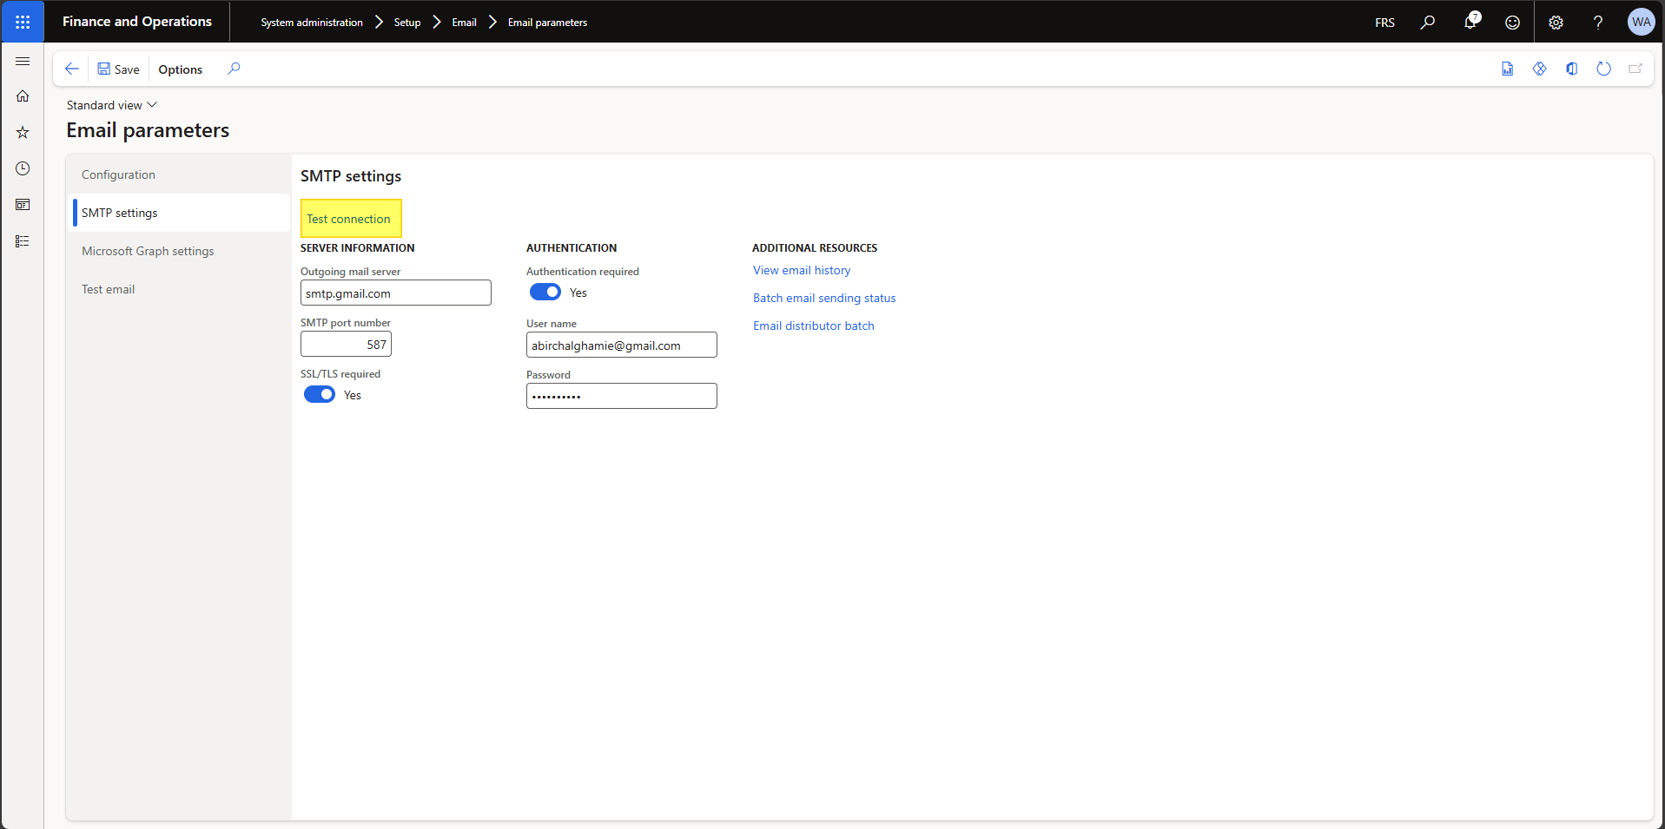Open Favorites star icon
The height and width of the screenshot is (829, 1665).
click(23, 132)
